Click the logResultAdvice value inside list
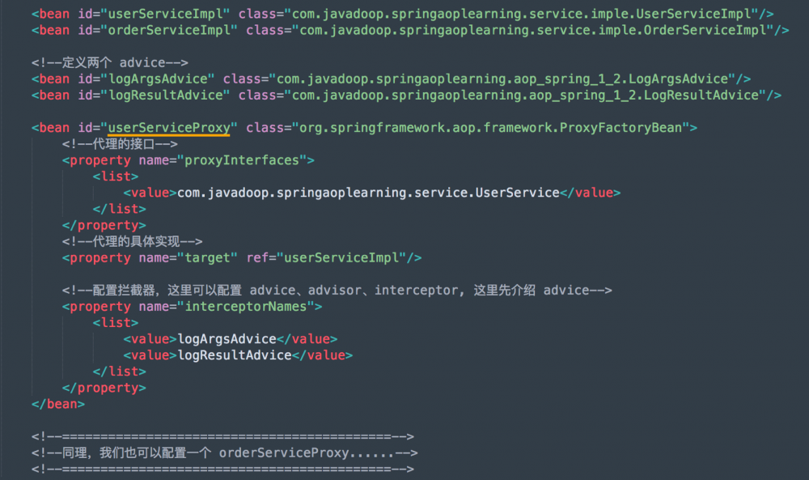This screenshot has width=809, height=480. [235, 355]
